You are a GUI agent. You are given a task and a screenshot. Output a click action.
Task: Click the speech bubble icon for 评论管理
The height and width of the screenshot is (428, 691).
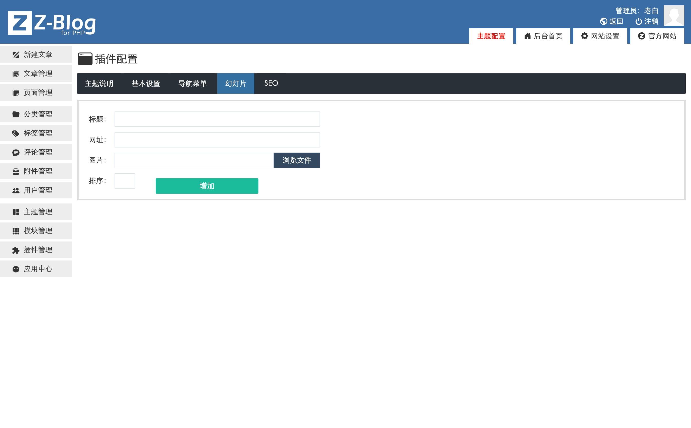point(16,153)
